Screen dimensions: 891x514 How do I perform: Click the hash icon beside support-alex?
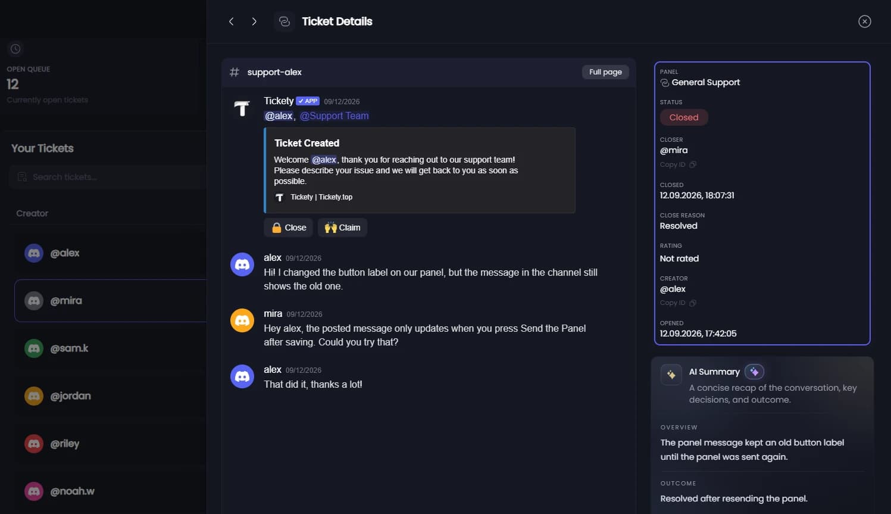pos(235,72)
